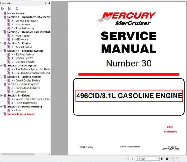The image size is (187, 162).
Task: Click bookmark icon beside Service Manual Index
Action: click(x=5, y=114)
